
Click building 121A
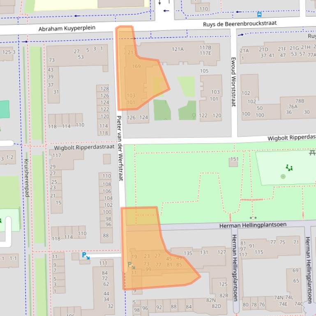pyautogui.click(x=178, y=49)
